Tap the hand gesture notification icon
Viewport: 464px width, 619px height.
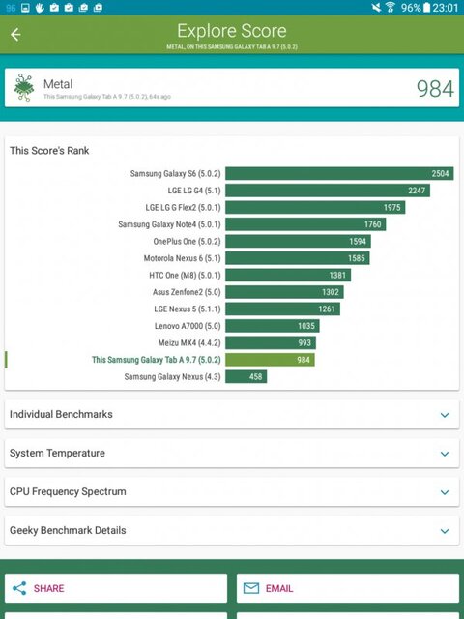pyautogui.click(x=40, y=8)
